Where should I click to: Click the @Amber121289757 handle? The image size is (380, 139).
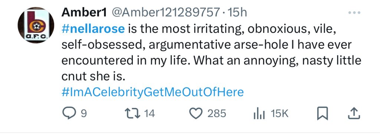(x=165, y=13)
